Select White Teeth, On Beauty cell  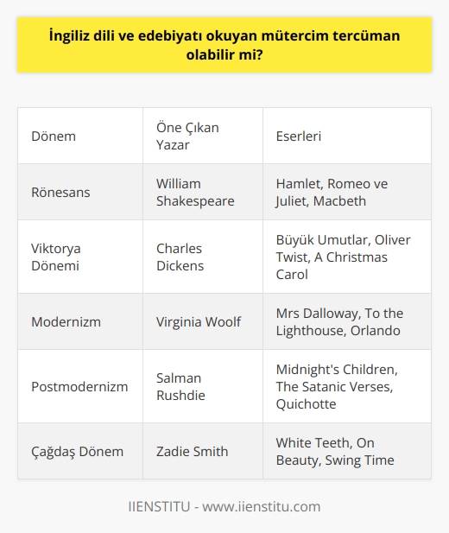[347, 451]
